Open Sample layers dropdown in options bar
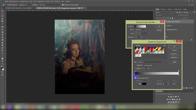196x110 pixels. pyautogui.click(x=49, y=5)
